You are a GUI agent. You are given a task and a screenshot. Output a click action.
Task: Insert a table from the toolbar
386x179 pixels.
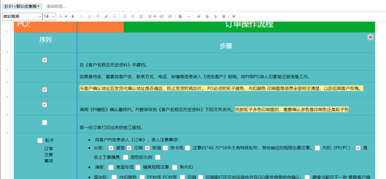coord(180,16)
